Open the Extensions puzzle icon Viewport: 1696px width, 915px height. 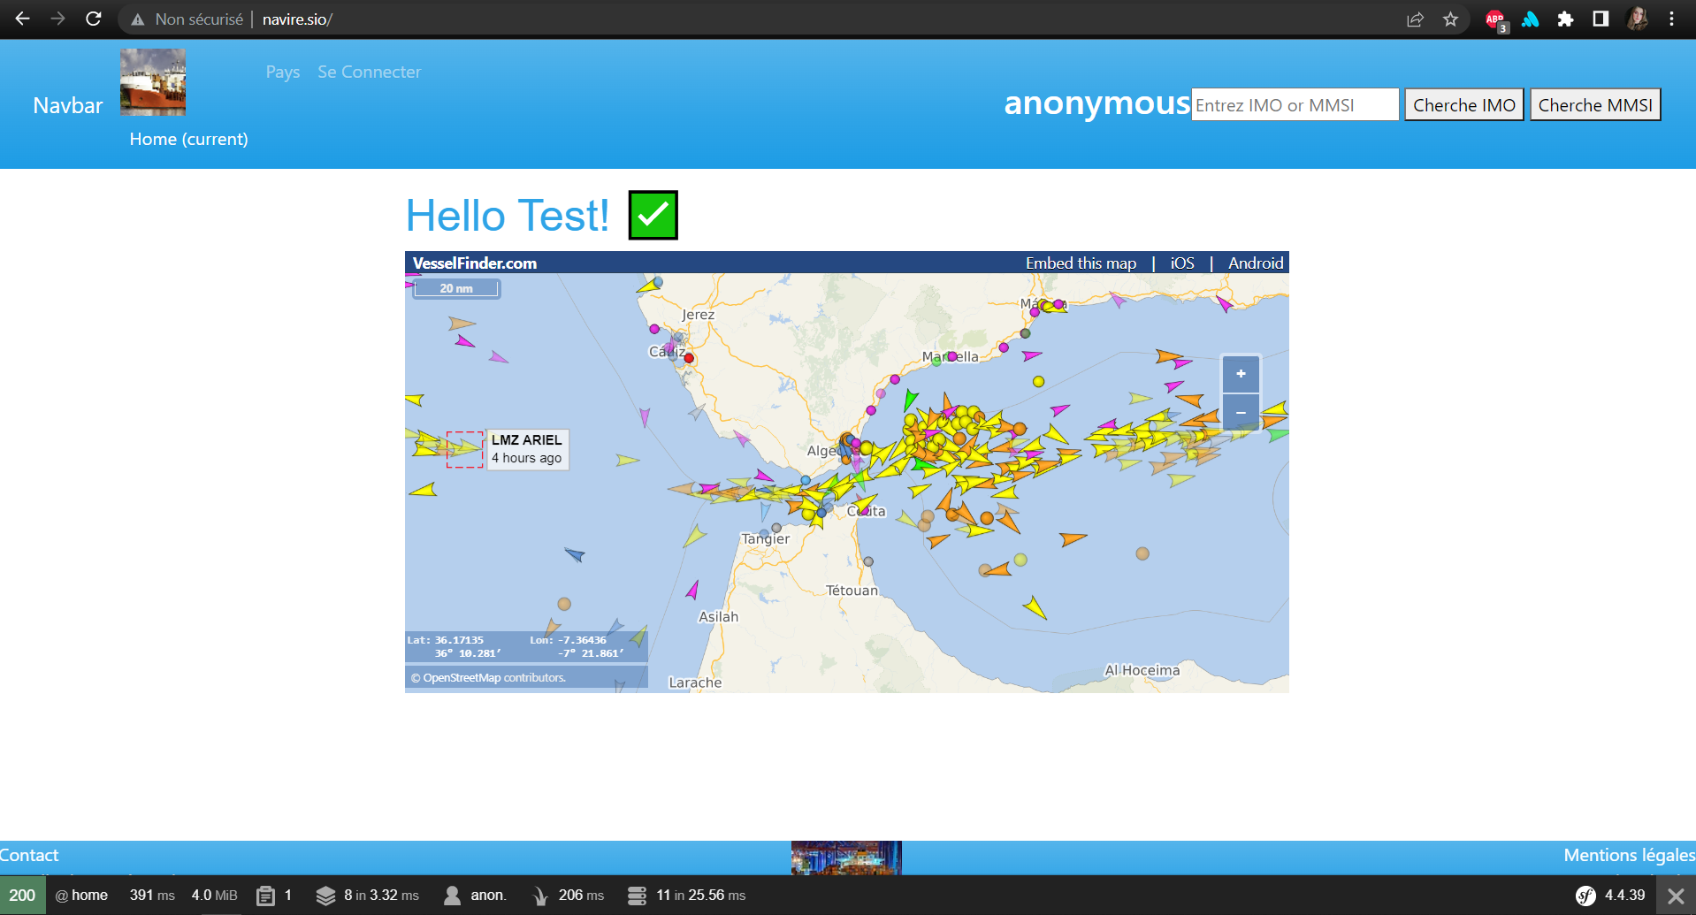point(1565,19)
